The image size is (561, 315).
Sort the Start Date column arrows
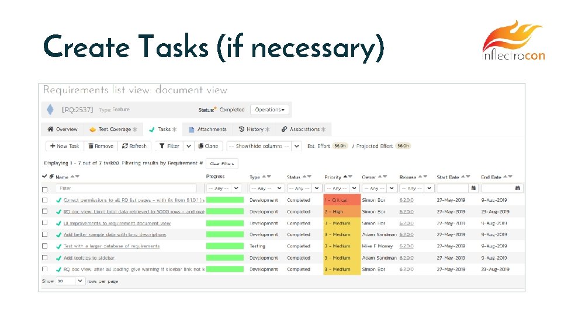pos(466,176)
